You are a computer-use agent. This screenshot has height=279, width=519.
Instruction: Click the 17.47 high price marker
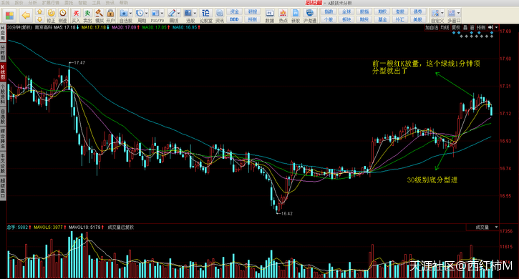[x=79, y=62]
